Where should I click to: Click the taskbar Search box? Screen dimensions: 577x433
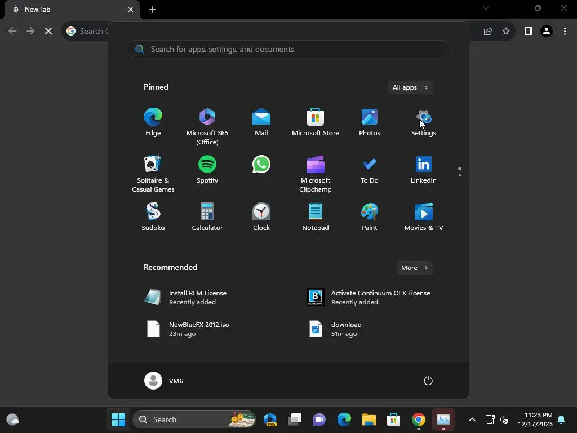[194, 419]
